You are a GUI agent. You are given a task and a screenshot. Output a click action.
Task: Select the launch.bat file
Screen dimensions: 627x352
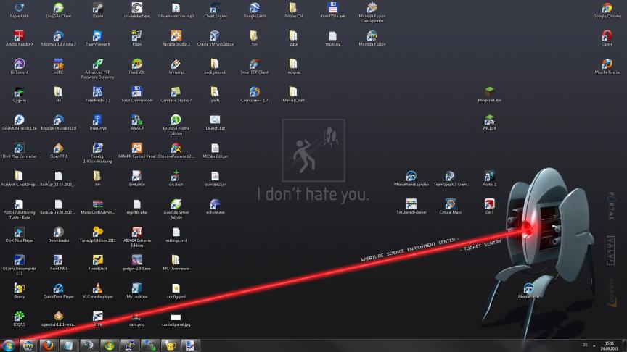[x=215, y=122]
